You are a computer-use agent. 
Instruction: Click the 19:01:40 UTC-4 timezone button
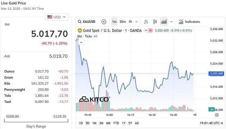[211, 123]
